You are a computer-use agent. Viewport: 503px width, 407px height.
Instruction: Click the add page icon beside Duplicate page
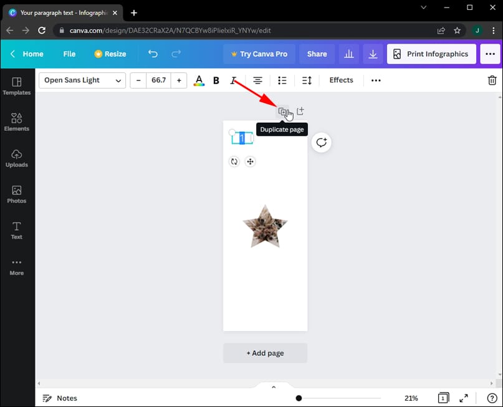point(300,110)
